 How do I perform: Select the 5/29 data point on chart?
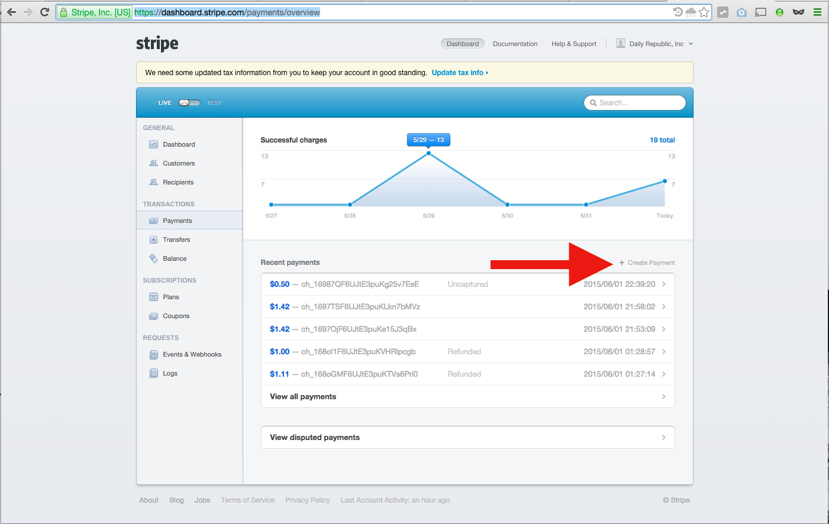coord(428,154)
